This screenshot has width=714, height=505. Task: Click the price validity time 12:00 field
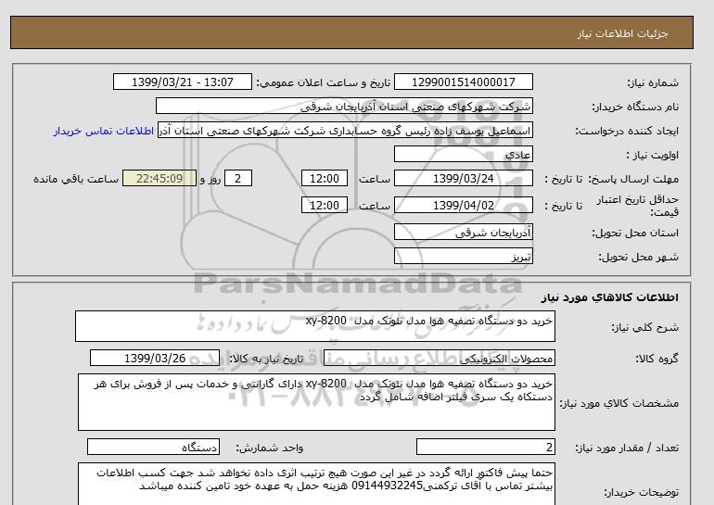point(325,205)
